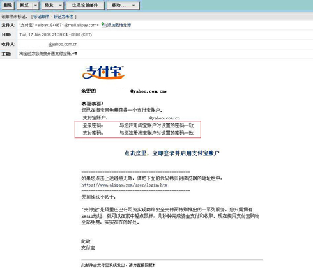Image resolution: width=313 pixels, height=269 pixels.
Task: Click the 恭喜恭喜! heading text
Action: coord(93,104)
